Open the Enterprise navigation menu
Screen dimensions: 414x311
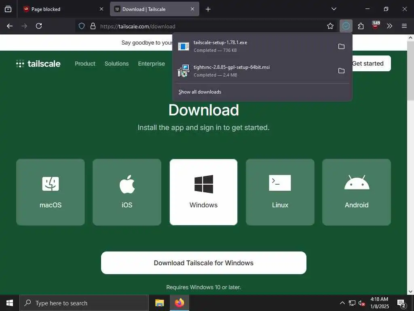(151, 64)
